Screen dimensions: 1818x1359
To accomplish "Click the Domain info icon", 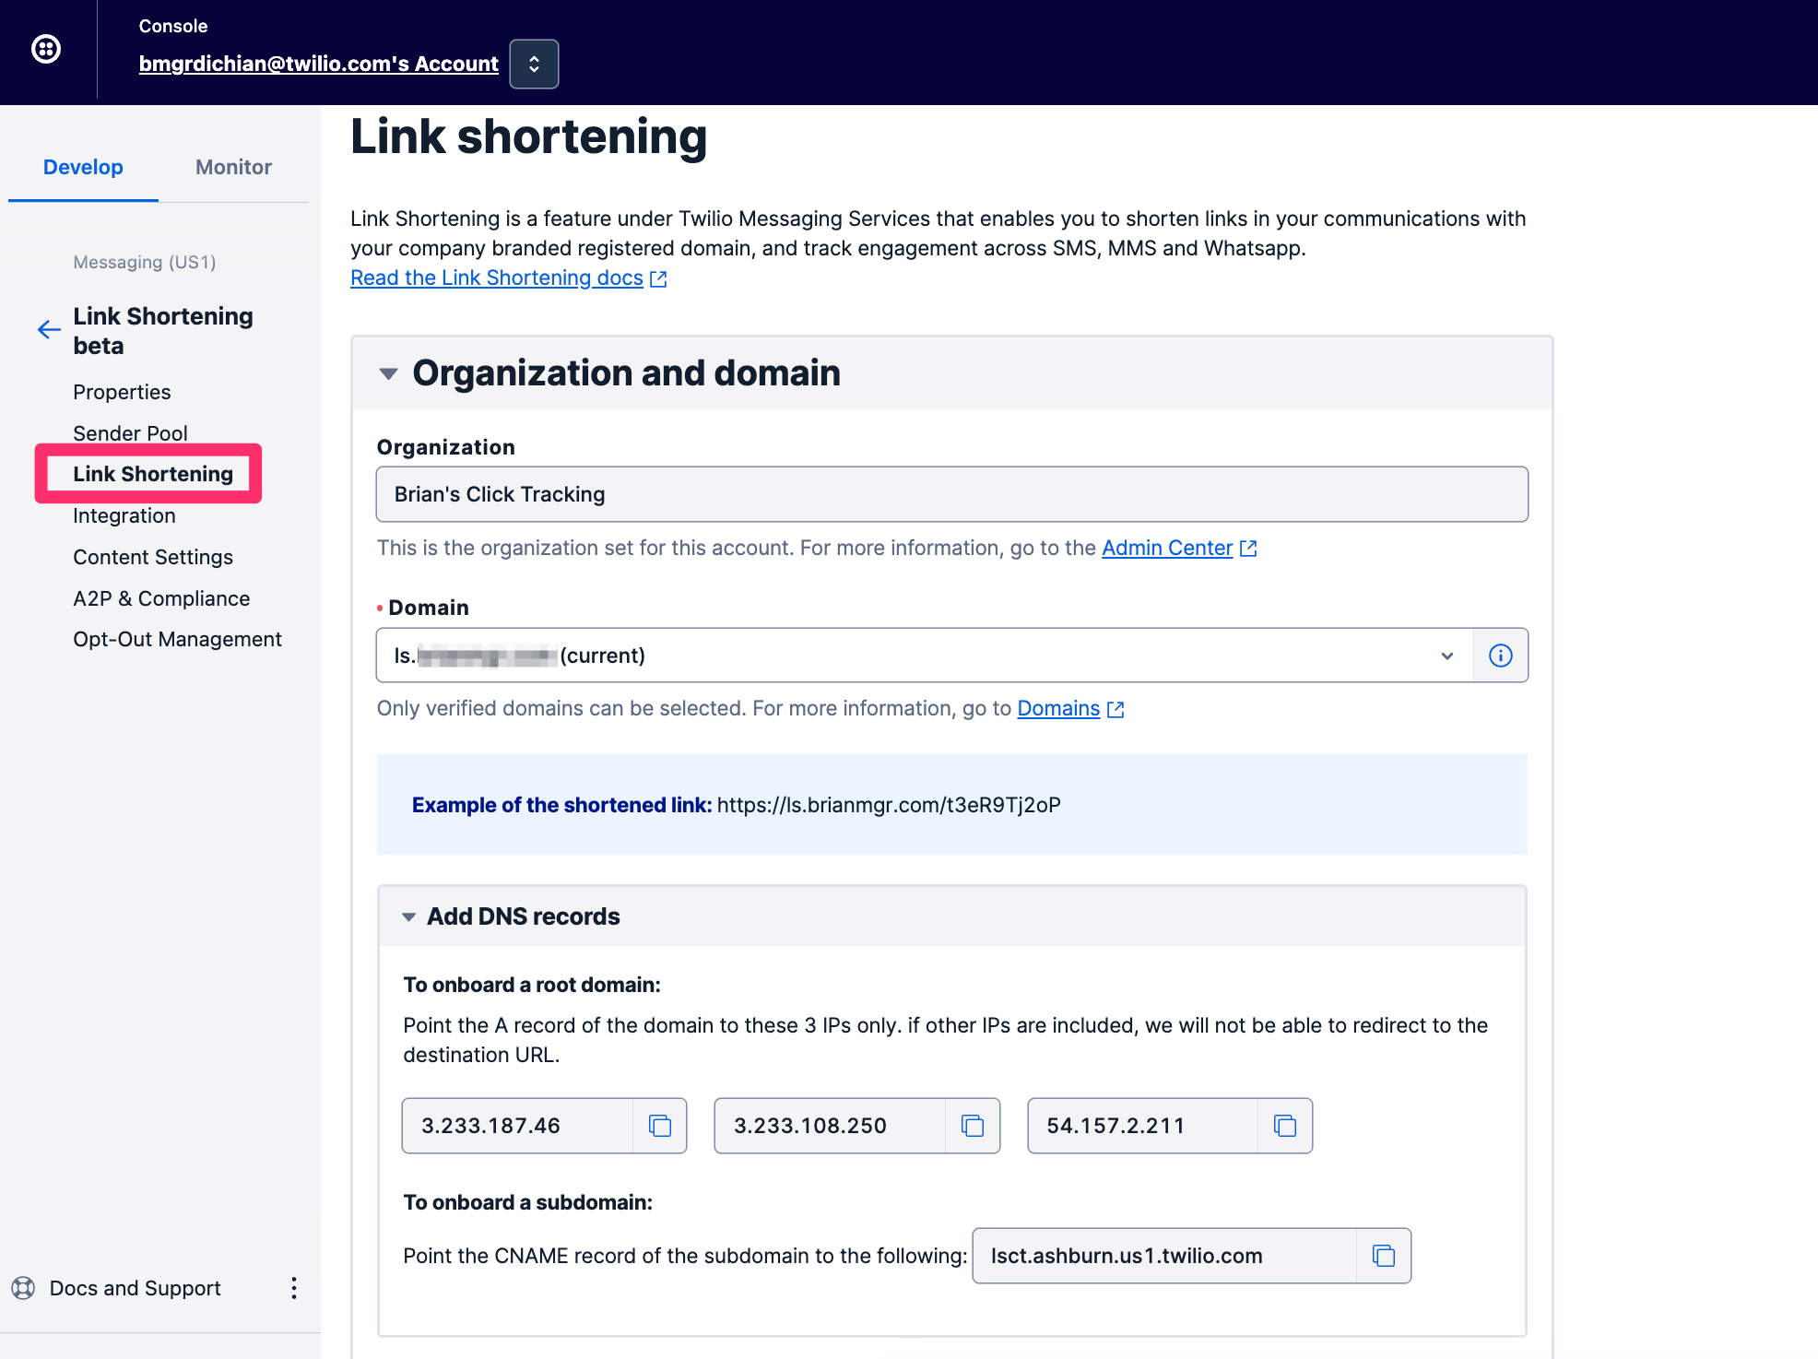I will point(1500,656).
